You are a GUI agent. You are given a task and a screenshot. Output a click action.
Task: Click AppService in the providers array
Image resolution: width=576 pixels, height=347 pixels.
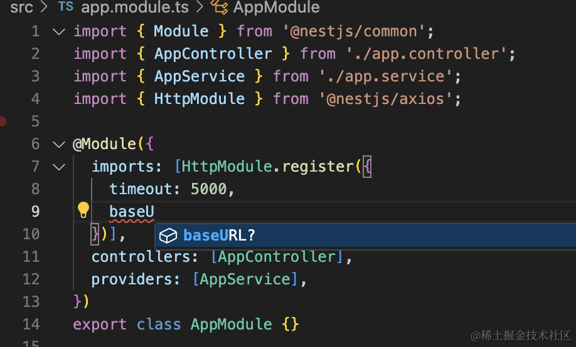(246, 279)
